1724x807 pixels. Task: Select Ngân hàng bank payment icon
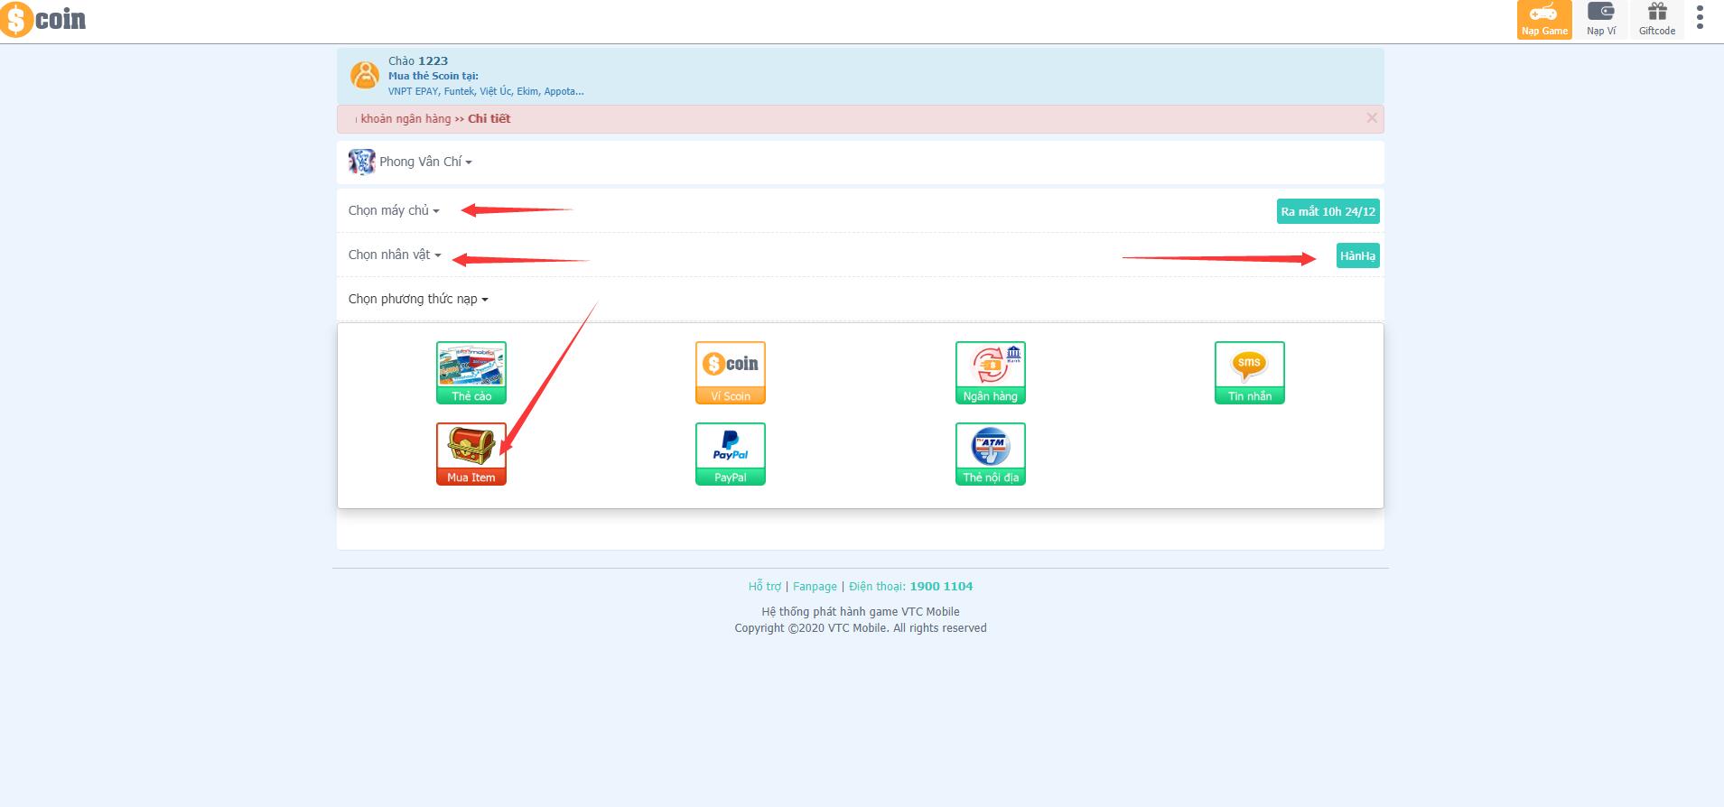click(990, 372)
